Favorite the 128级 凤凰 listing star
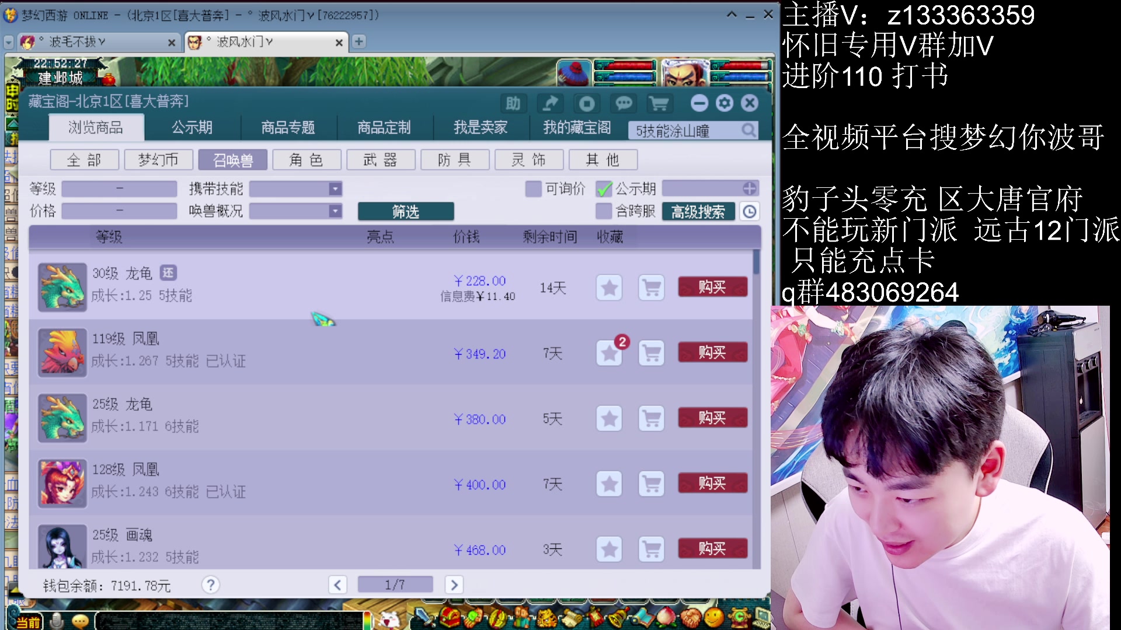This screenshot has width=1121, height=630. coord(609,484)
